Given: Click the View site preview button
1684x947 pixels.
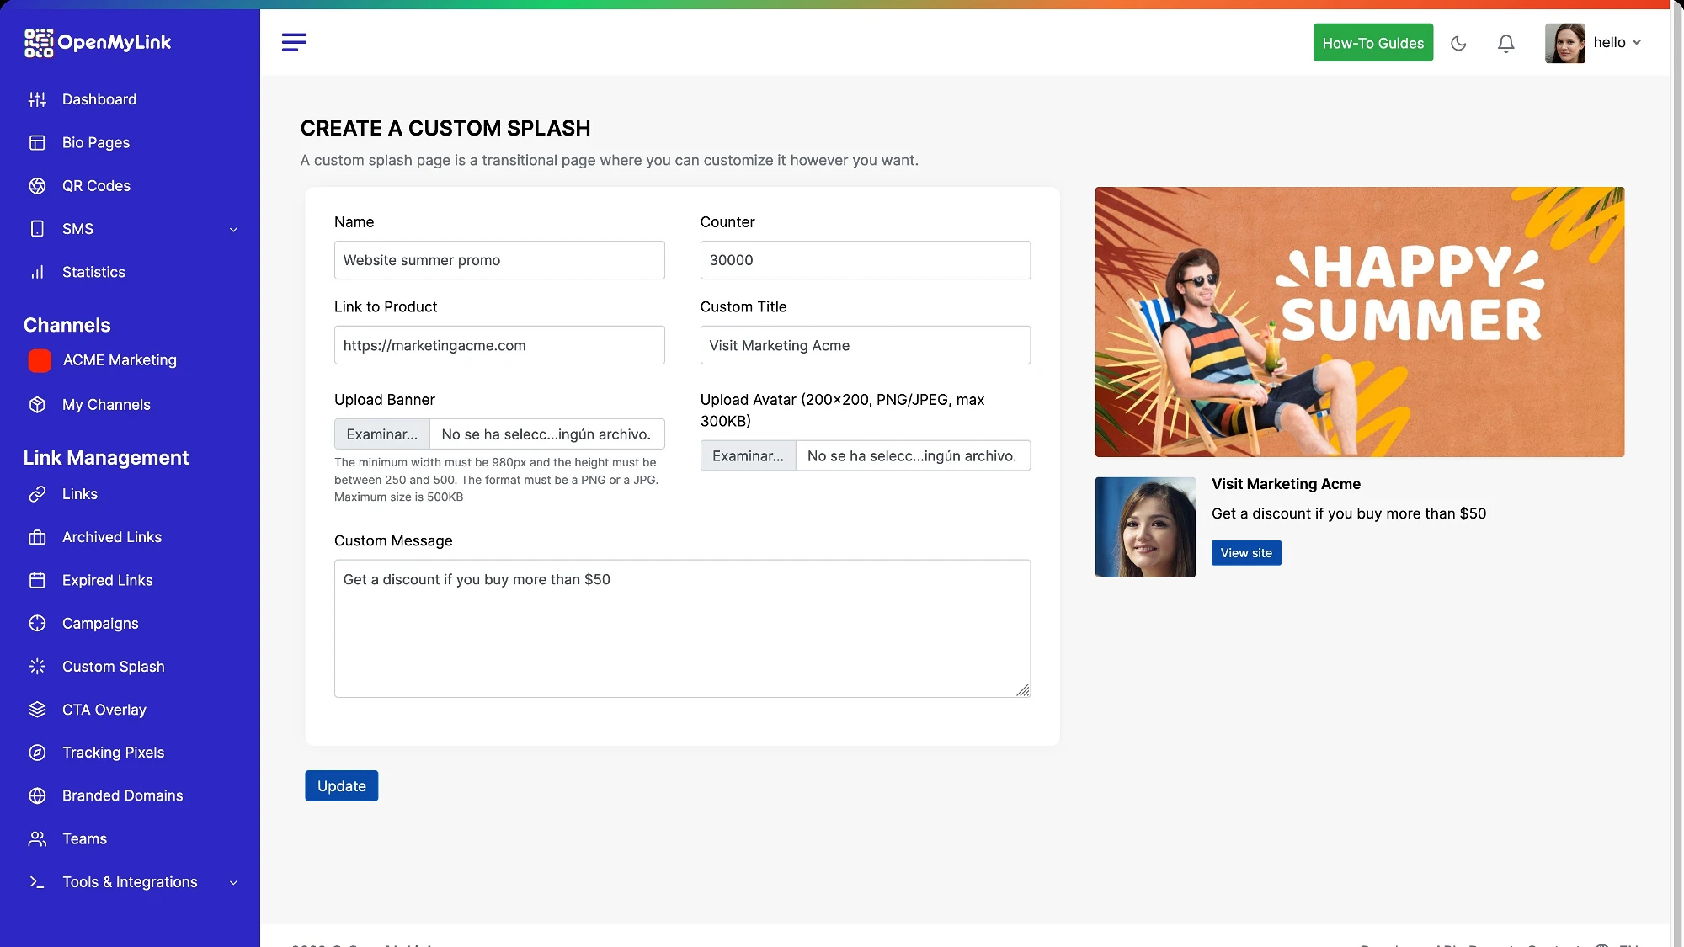Looking at the screenshot, I should pyautogui.click(x=1245, y=553).
